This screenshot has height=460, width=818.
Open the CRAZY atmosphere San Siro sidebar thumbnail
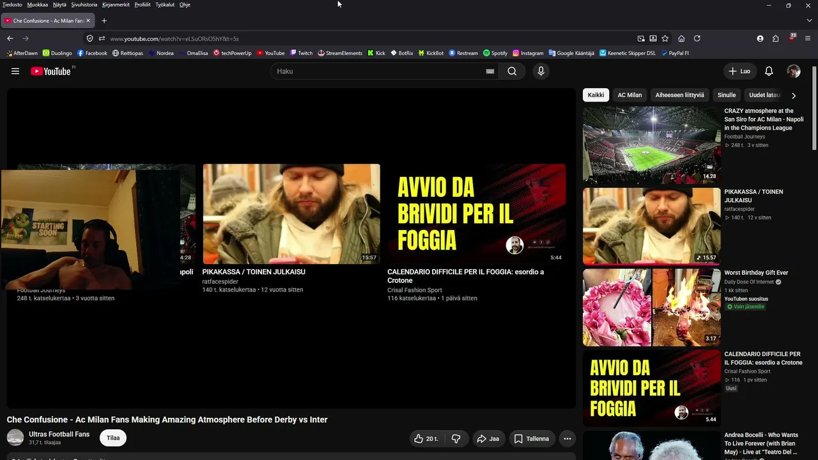click(651, 144)
